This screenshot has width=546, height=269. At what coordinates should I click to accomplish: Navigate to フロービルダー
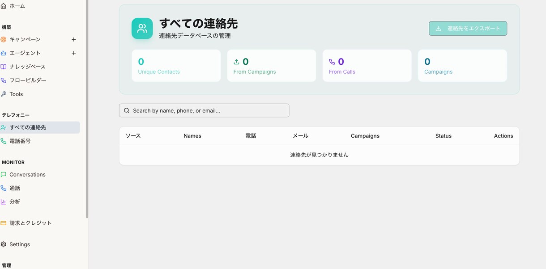click(x=28, y=80)
